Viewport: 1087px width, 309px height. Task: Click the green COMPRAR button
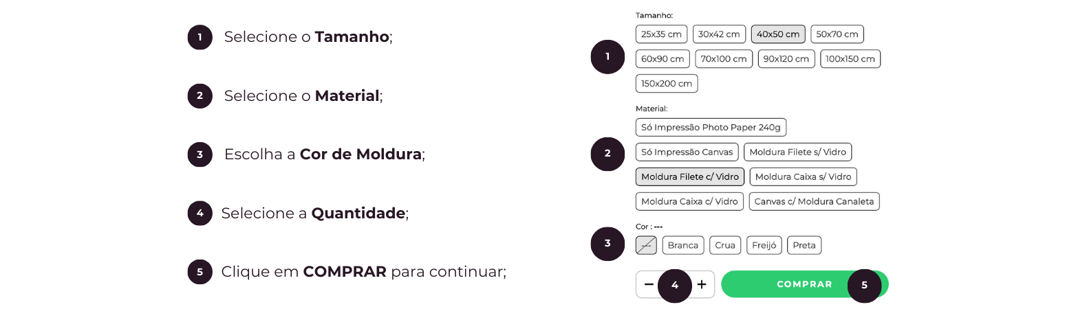click(804, 284)
